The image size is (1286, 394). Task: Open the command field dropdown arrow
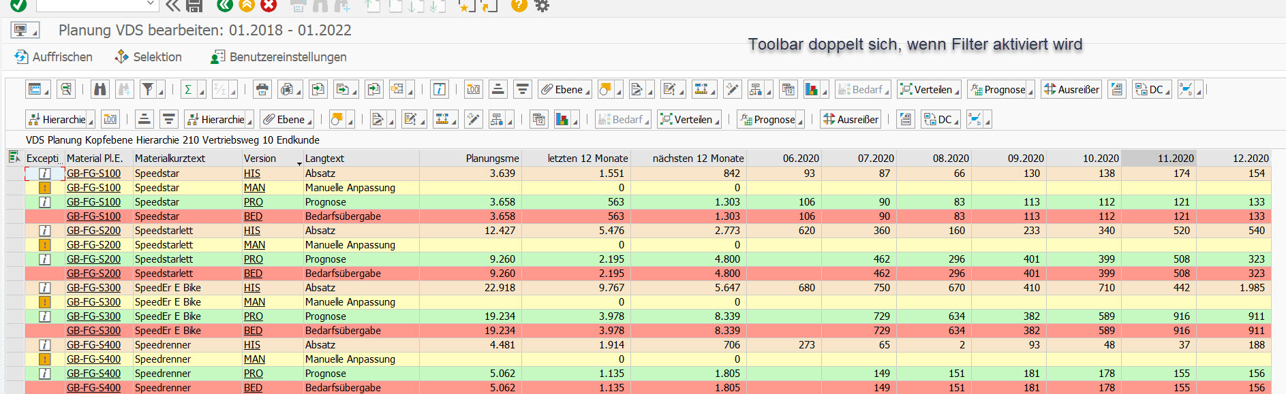point(151,4)
